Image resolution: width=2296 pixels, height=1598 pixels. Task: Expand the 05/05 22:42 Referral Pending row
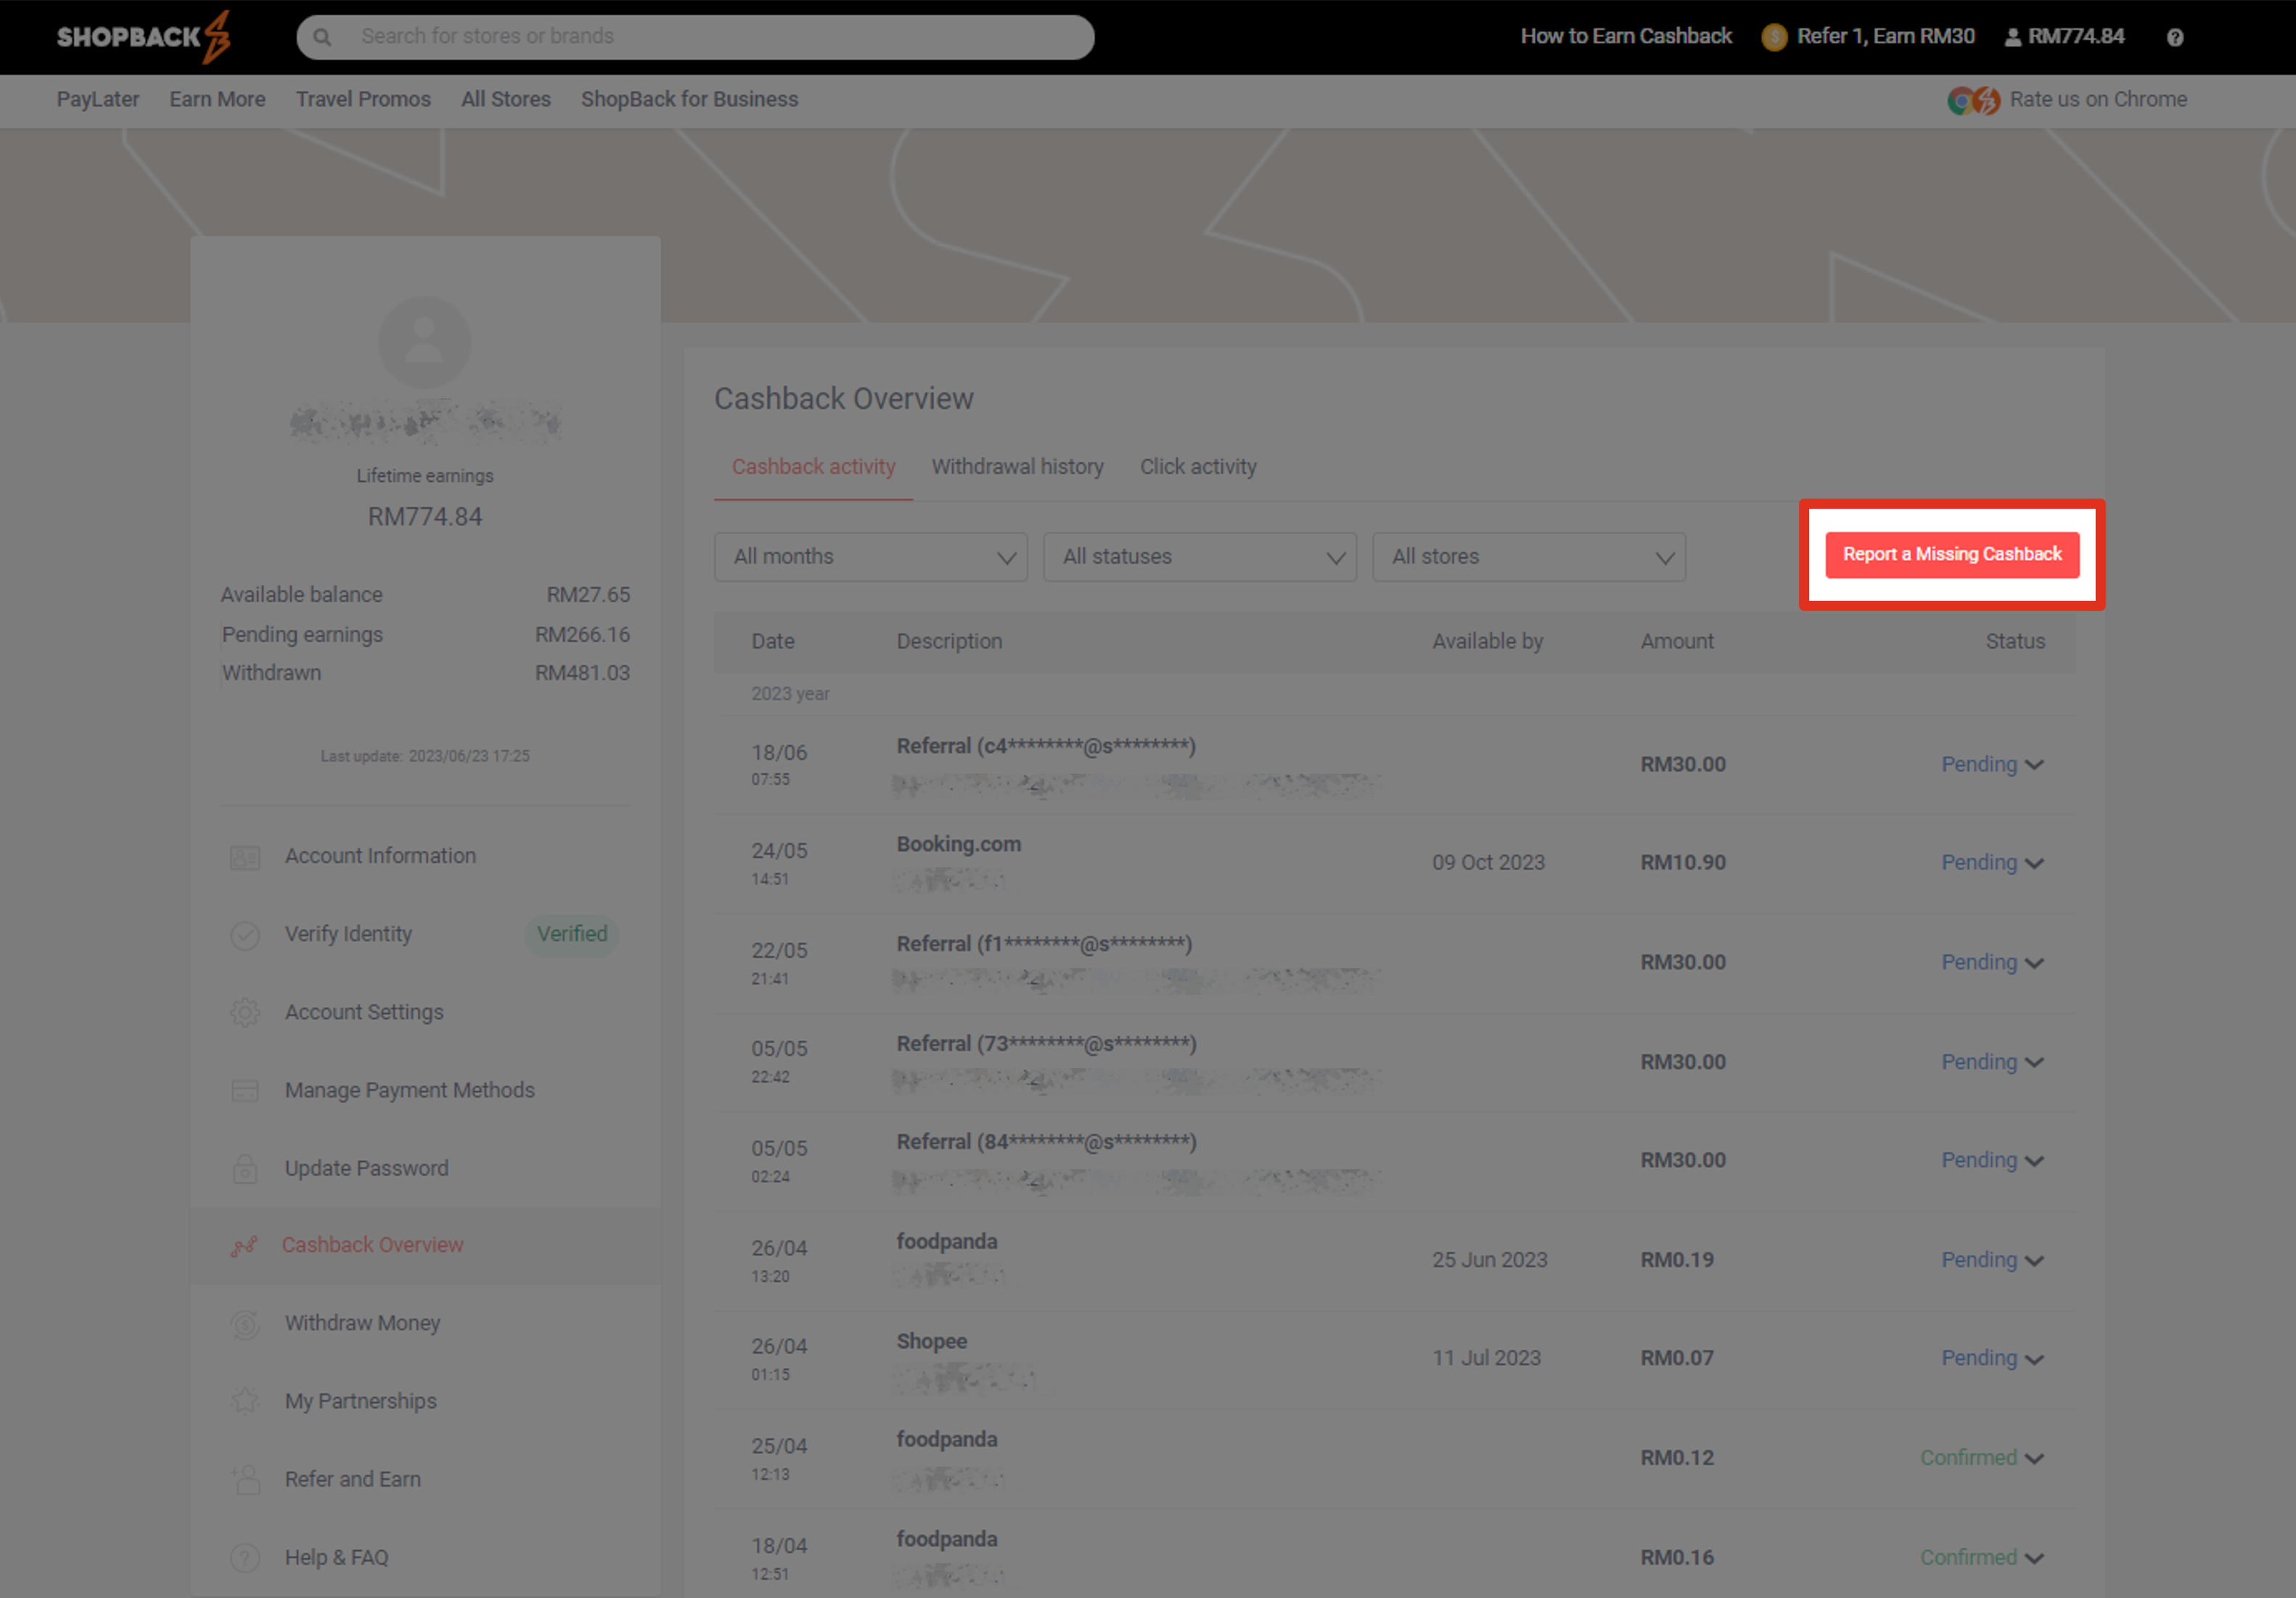coord(2034,1063)
